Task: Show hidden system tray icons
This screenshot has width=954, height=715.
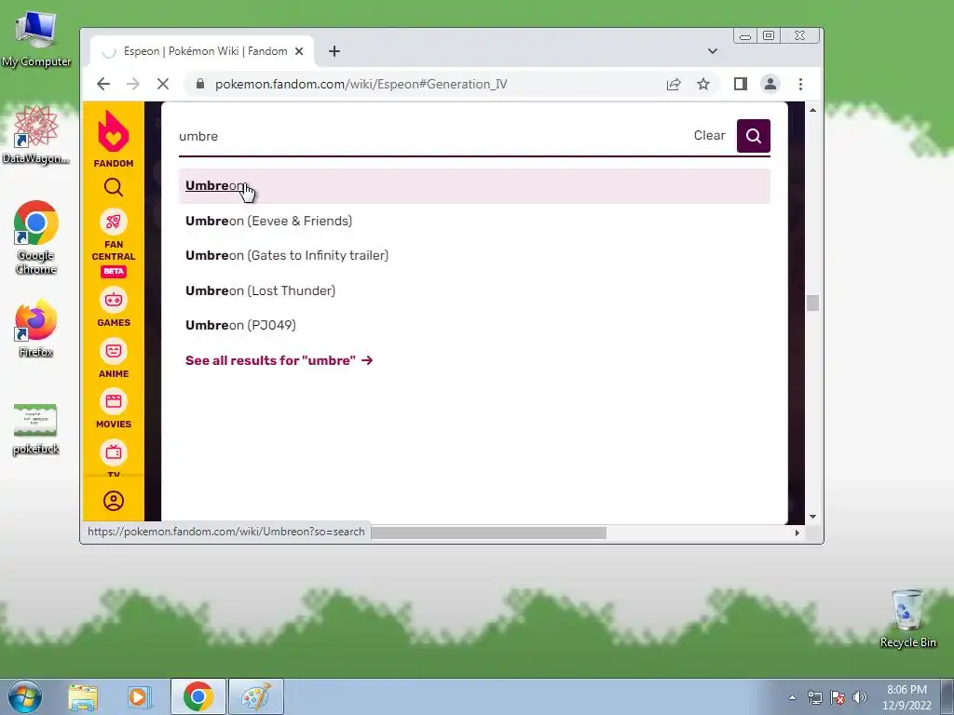Action: coord(792,697)
